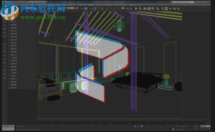The width and height of the screenshot is (215, 132).
Task: Click the Align tool icon
Action: pyautogui.click(x=131, y=9)
